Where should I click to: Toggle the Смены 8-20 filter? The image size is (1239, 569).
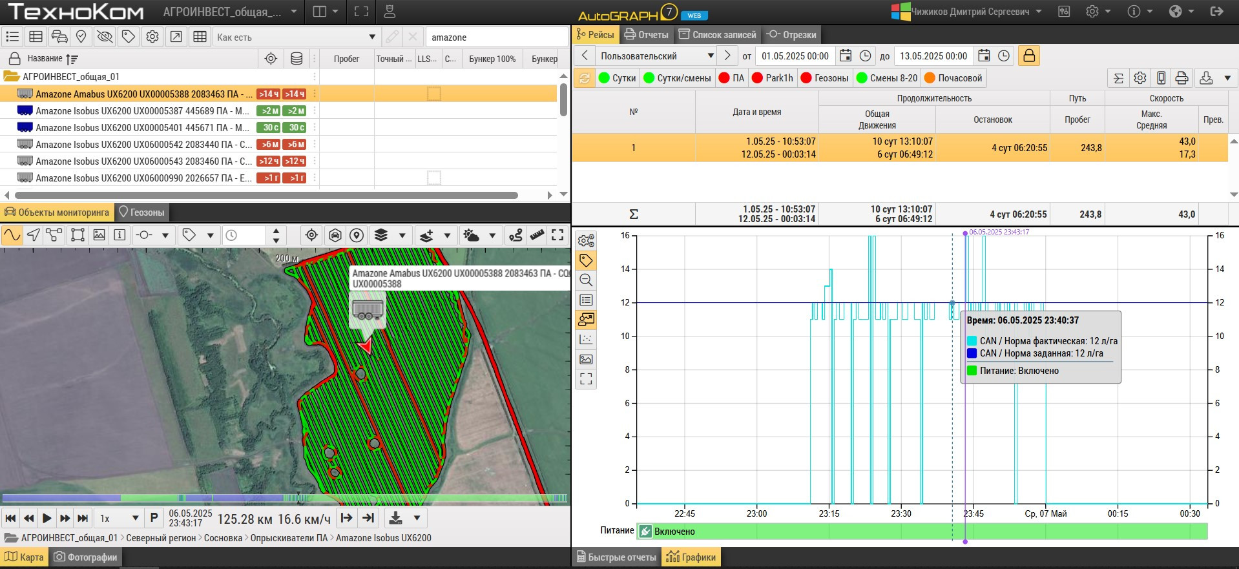[887, 78]
